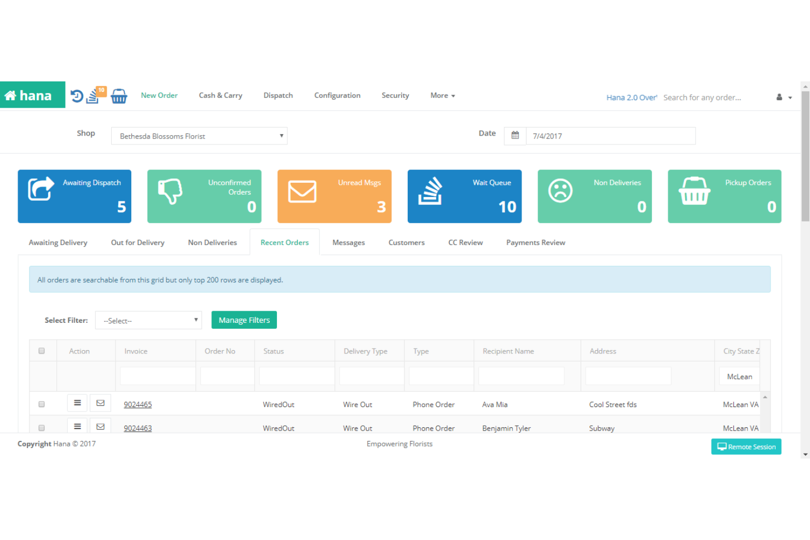Click the shopping basket icon in navbar
The height and width of the screenshot is (540, 810).
[119, 96]
